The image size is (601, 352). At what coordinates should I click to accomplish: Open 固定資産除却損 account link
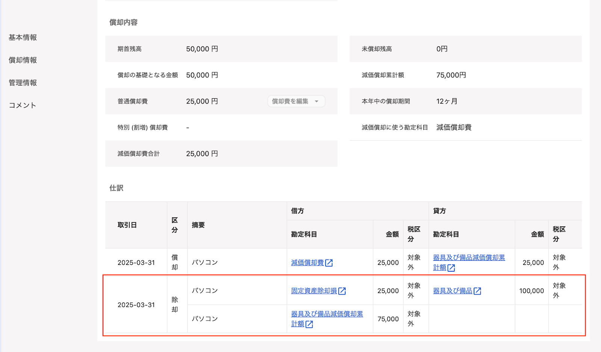tap(314, 291)
